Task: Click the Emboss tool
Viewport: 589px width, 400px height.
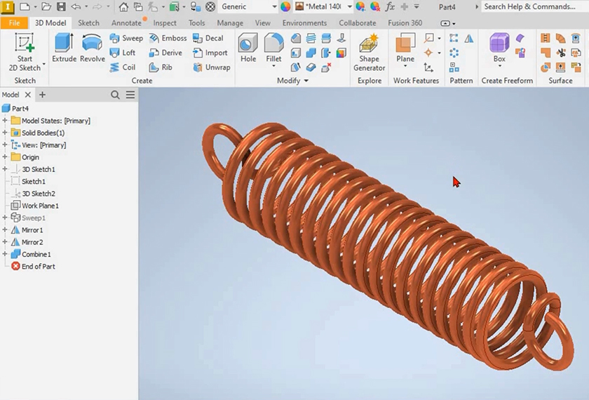Action: (168, 38)
